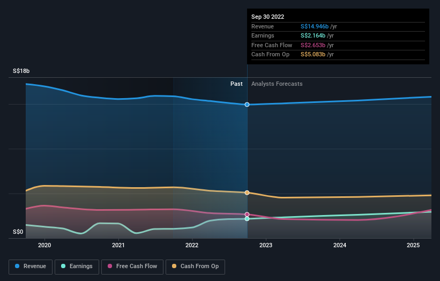
Task: Click the S$2.164b earnings value in tooltip
Action: click(313, 35)
